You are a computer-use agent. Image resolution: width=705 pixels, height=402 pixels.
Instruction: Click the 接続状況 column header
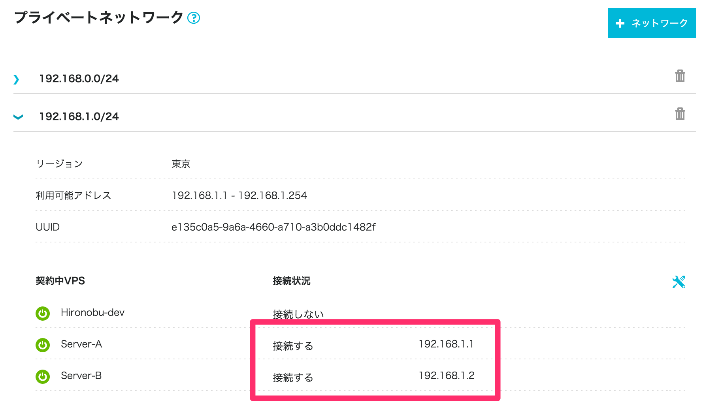coord(291,281)
